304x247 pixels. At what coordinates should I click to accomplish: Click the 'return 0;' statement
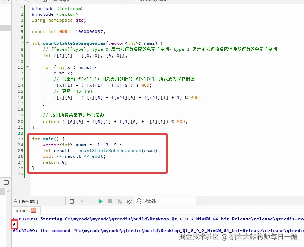(55, 162)
